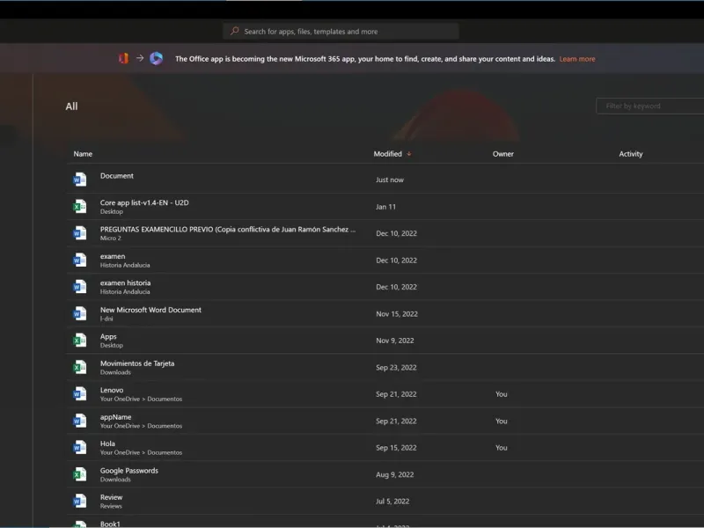Follow the Learn more link in the banner
The width and height of the screenshot is (704, 528).
[x=577, y=59]
